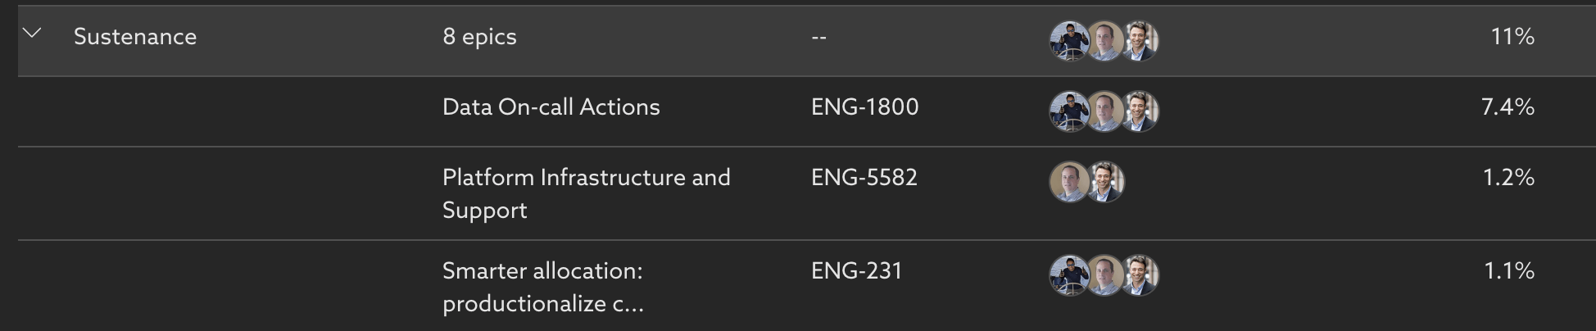Click rightmost avatar in Sustenance row
Screen dimensions: 1596x331
tap(1140, 41)
